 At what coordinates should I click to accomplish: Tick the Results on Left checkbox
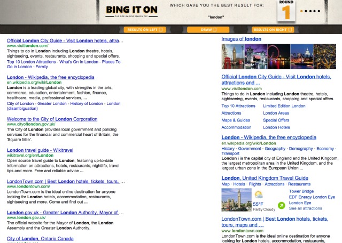click(x=161, y=30)
